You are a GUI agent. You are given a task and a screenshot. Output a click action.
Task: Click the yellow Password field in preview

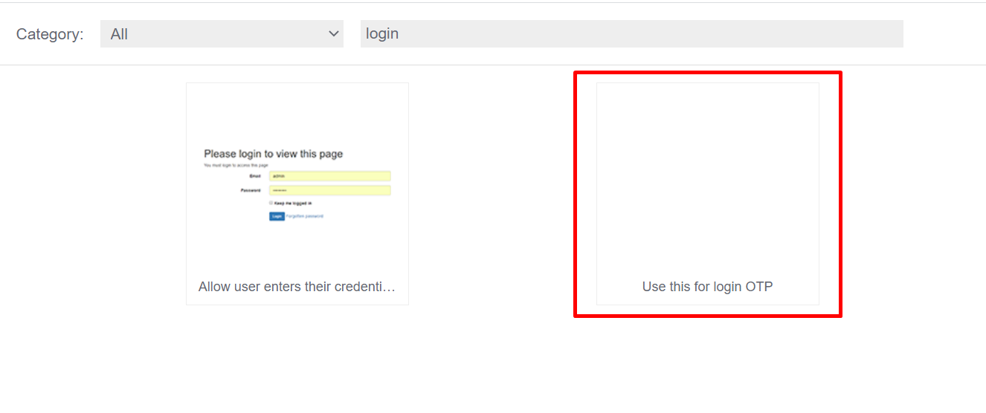pyautogui.click(x=329, y=190)
